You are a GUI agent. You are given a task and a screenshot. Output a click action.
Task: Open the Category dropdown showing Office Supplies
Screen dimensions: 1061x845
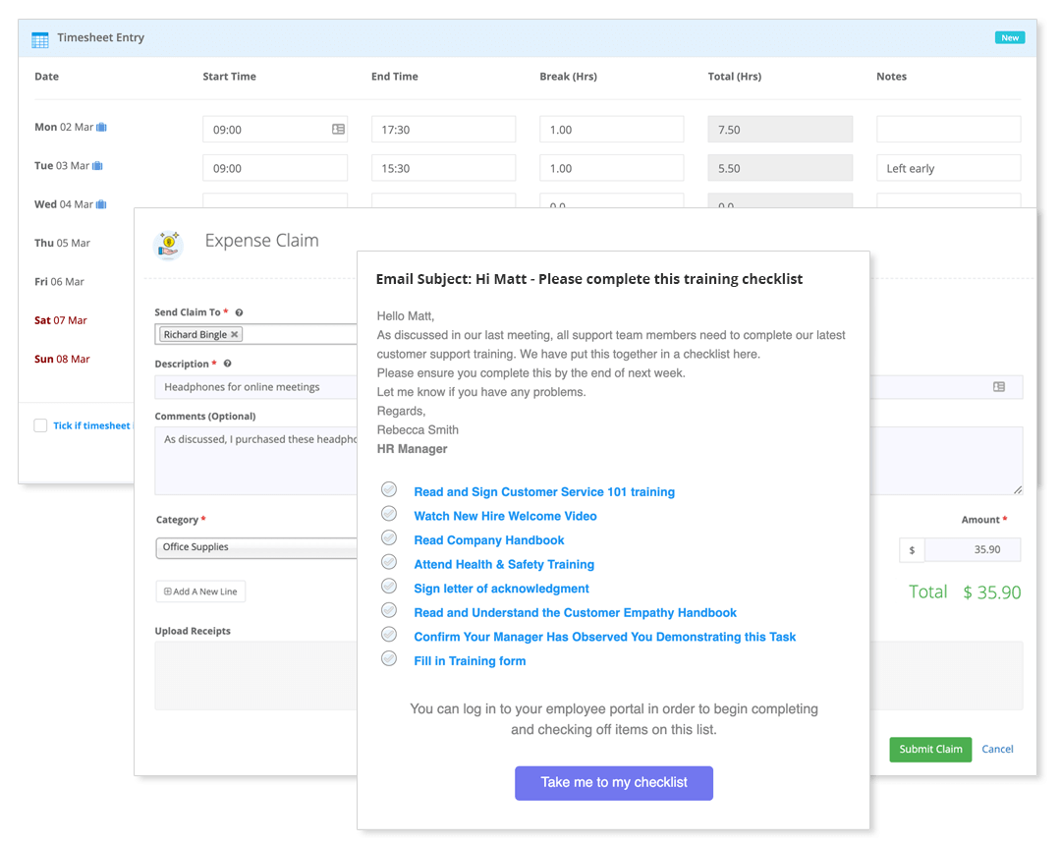[255, 547]
